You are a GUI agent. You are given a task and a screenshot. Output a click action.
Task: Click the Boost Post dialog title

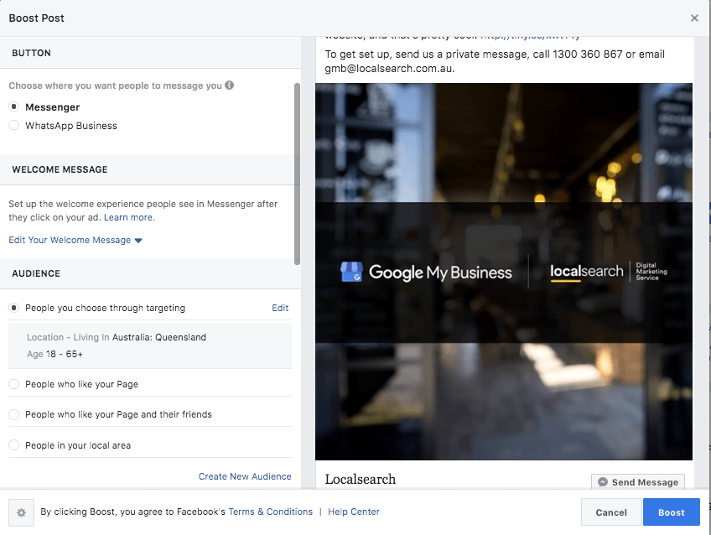tap(37, 18)
